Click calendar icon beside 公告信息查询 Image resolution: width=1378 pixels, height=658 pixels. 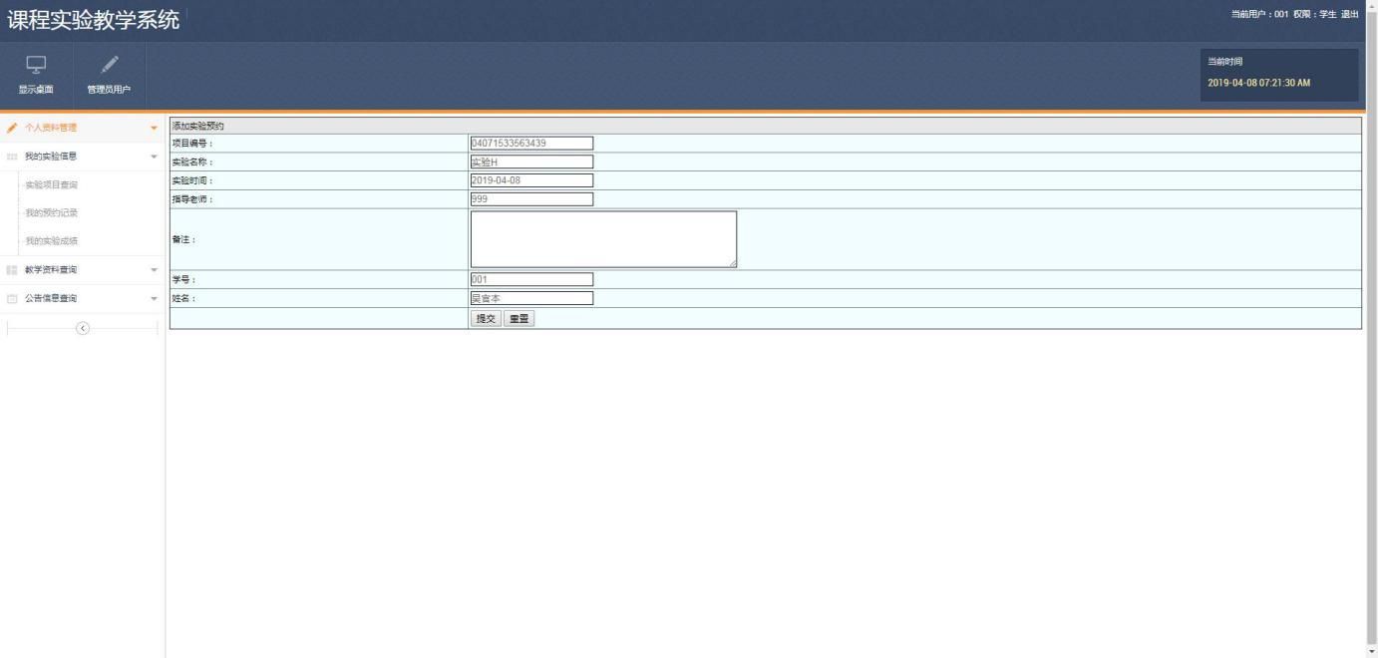point(12,299)
